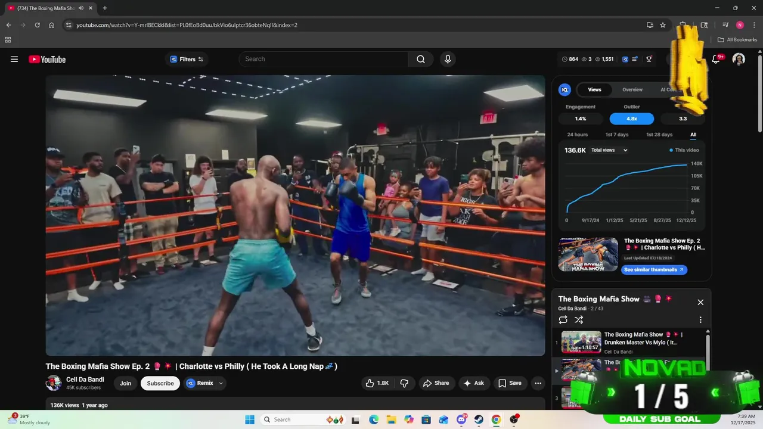Open Steam from the taskbar
Viewport: 763px width, 429px height.
(x=479, y=419)
